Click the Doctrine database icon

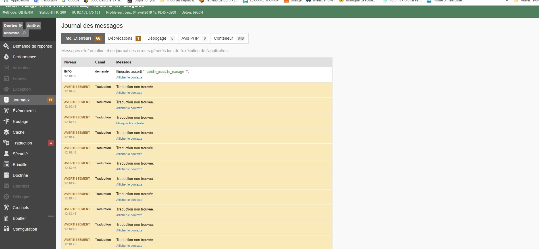coord(6,175)
